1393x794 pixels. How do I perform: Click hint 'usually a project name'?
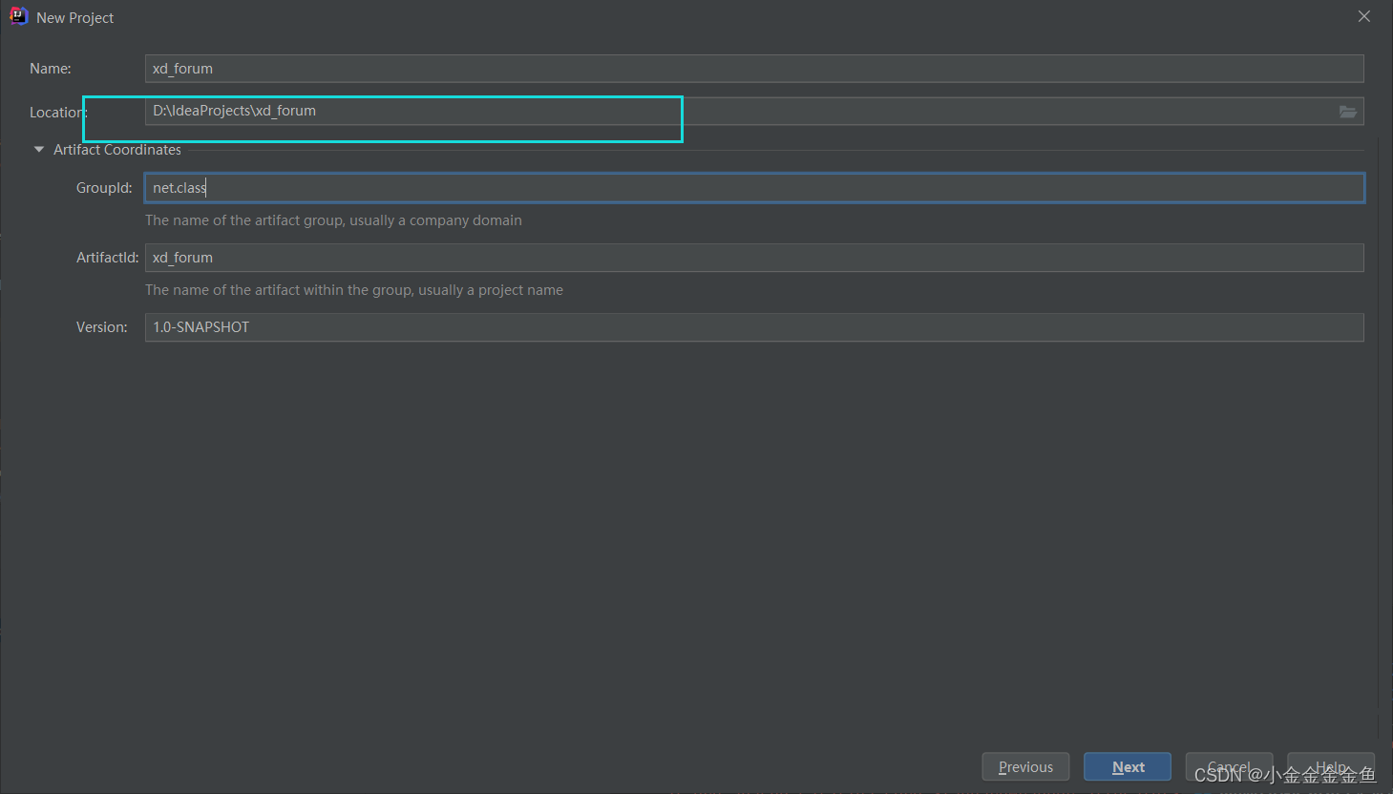click(x=491, y=290)
